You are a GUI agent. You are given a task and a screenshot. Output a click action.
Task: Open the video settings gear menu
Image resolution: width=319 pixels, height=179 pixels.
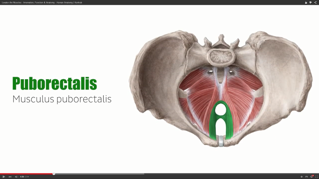point(311,177)
